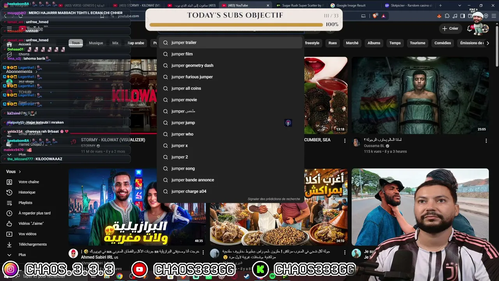The height and width of the screenshot is (281, 499).
Task: Click the Brave Rewards triangle icon
Action: pos(383,16)
